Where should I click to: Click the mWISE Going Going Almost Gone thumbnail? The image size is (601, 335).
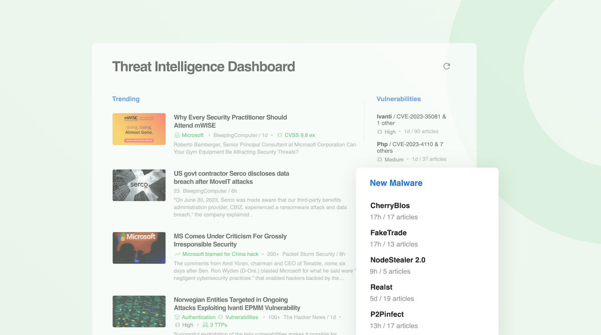(x=139, y=129)
